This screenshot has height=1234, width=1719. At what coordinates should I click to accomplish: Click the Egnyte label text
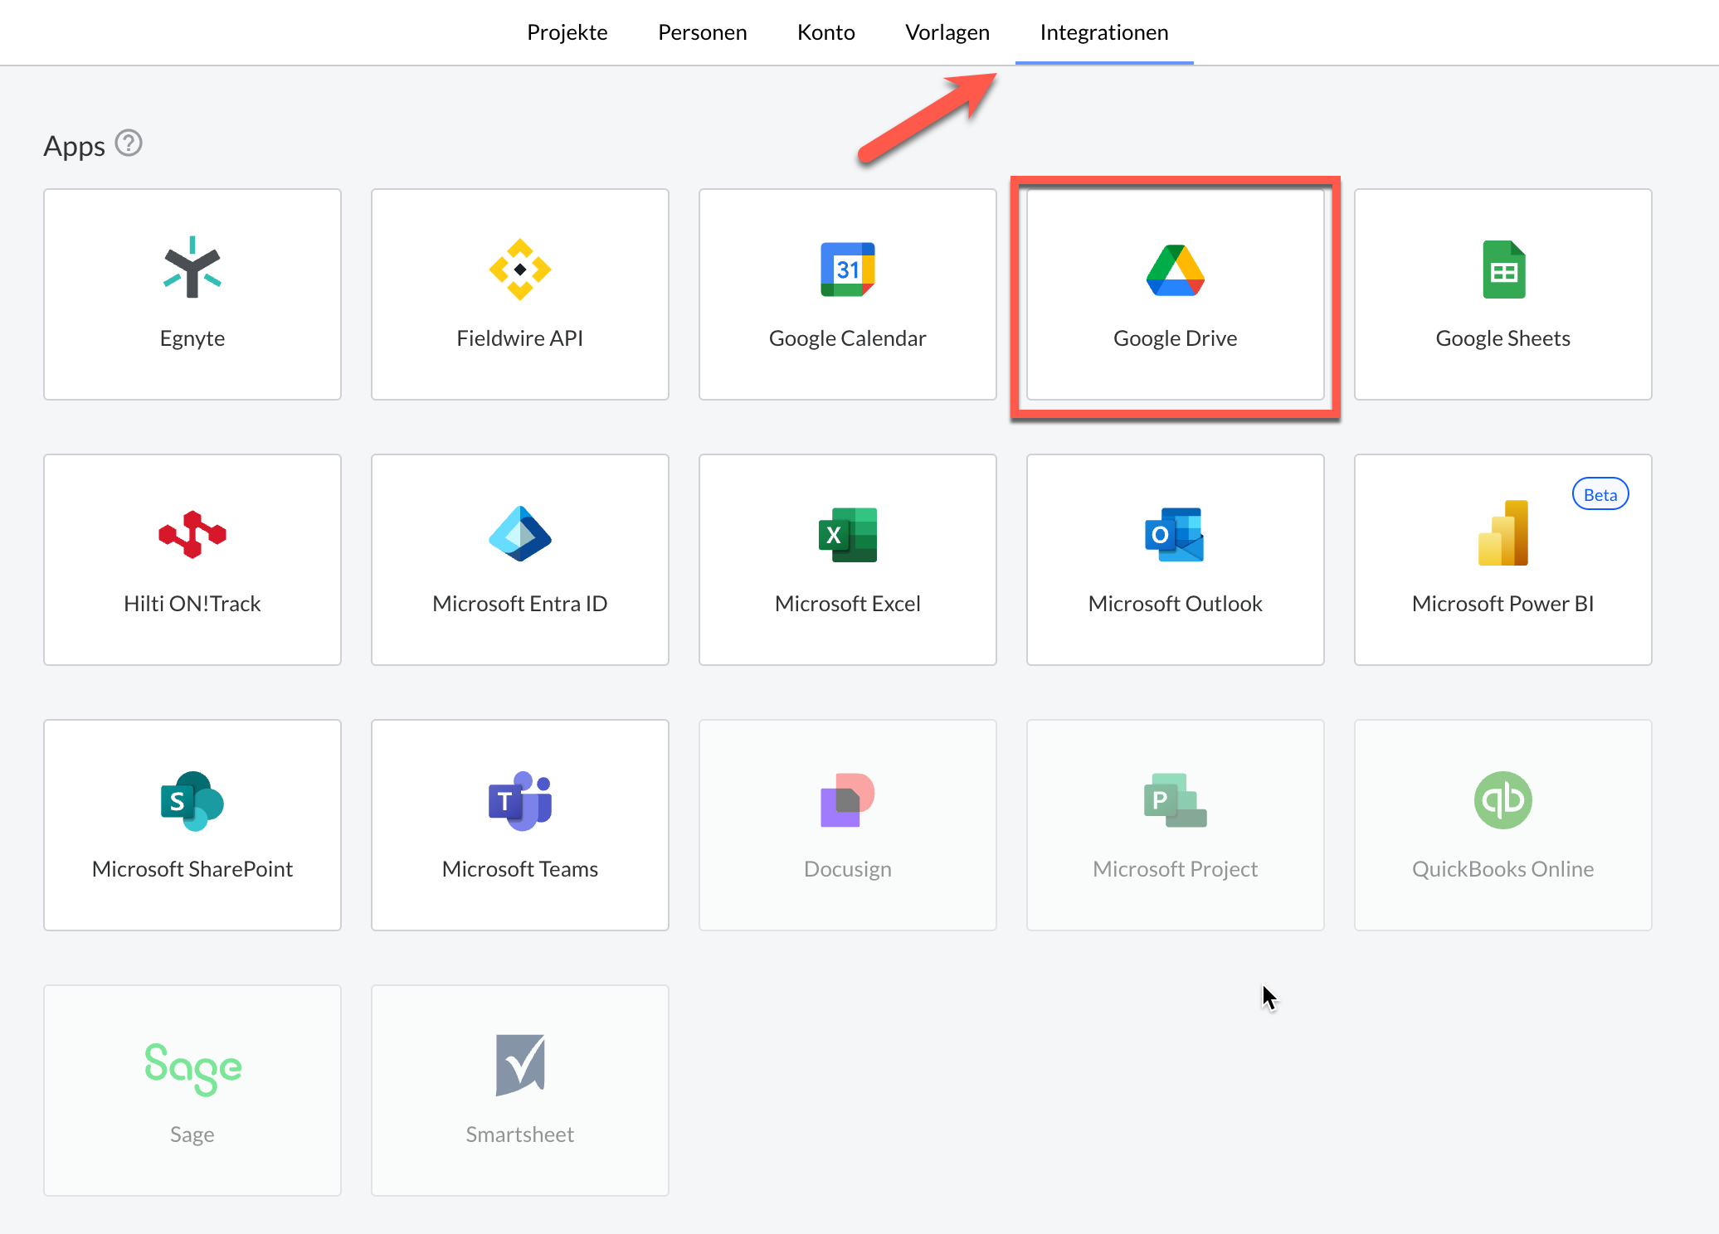192,338
